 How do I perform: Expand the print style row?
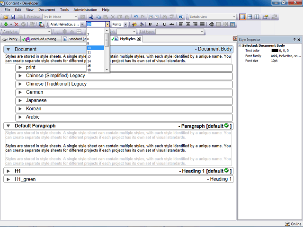[20, 68]
